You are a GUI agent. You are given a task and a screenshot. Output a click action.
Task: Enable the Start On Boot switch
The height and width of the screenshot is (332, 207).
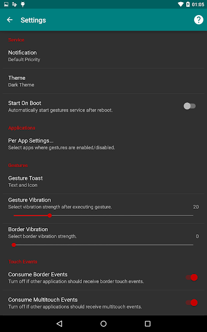click(x=189, y=106)
